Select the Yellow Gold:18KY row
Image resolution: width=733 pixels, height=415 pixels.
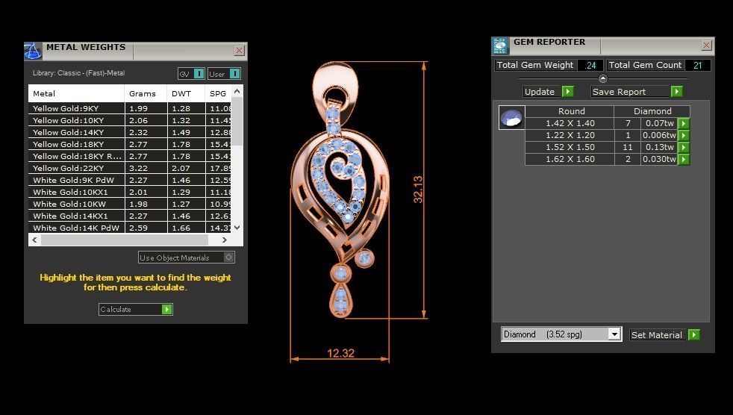(x=129, y=144)
